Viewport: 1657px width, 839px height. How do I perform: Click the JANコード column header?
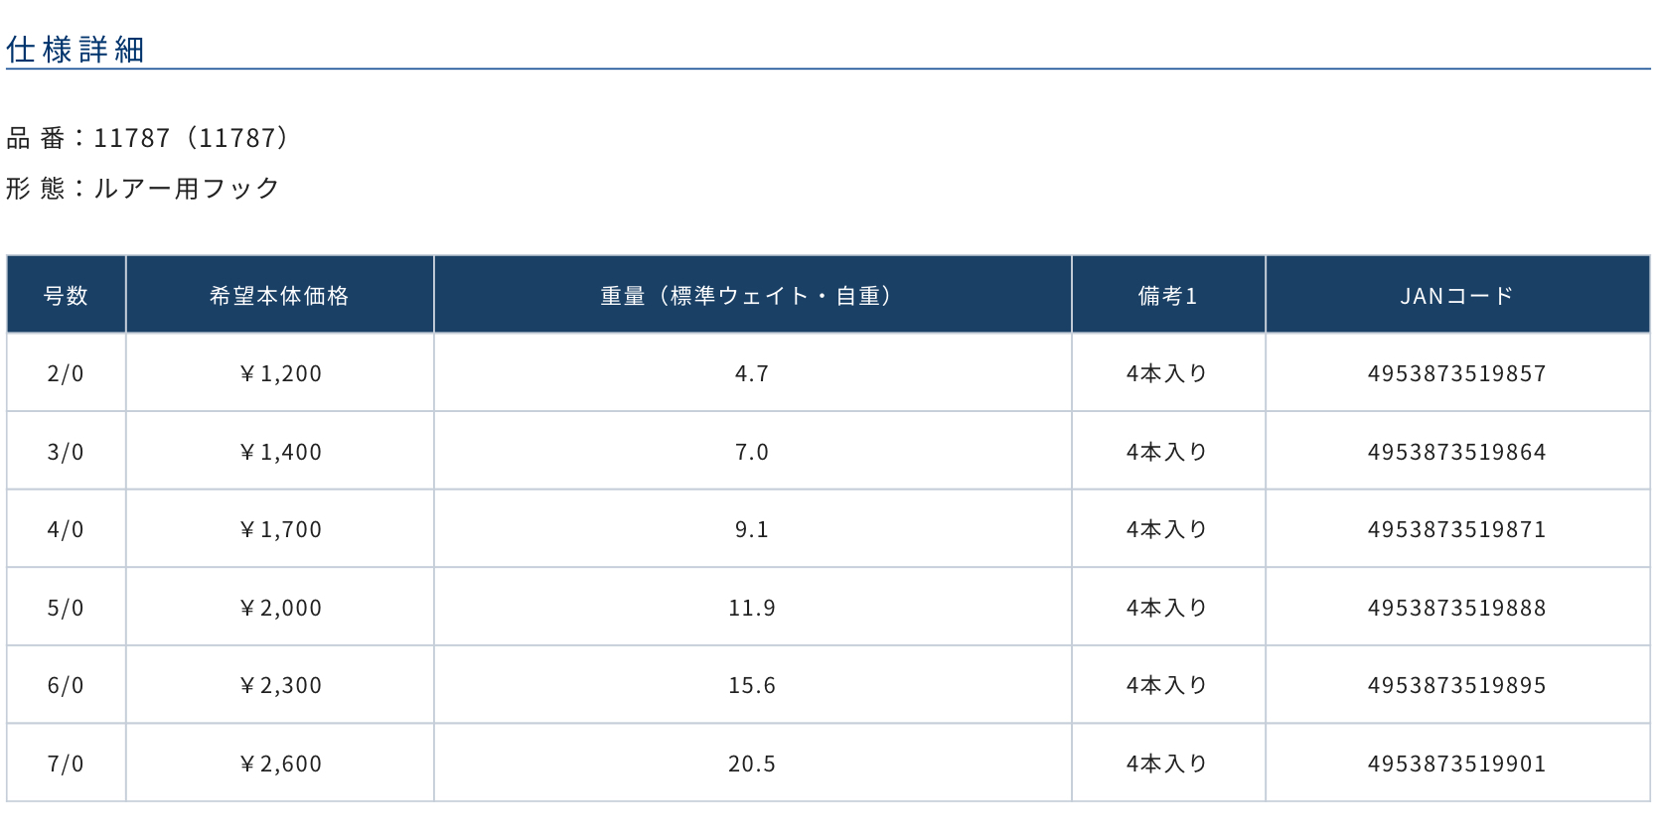pos(1456,296)
